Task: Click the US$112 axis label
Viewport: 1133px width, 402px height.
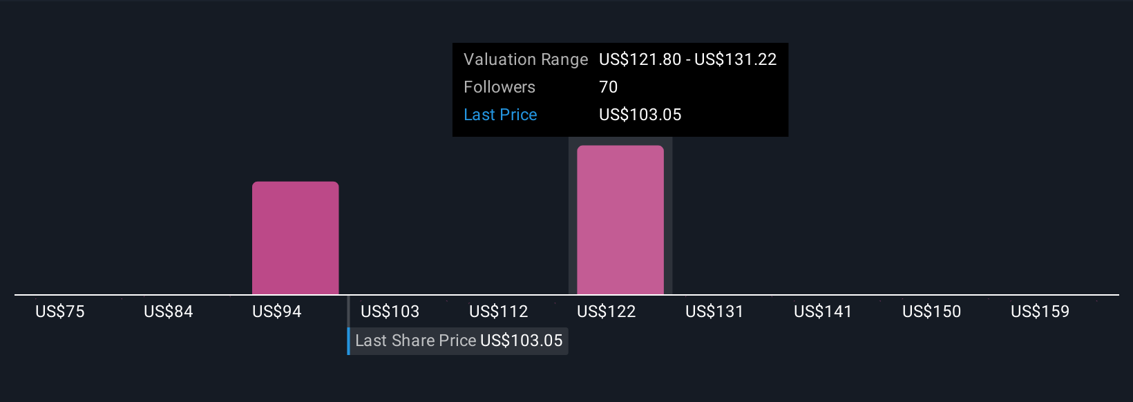Action: pos(499,312)
